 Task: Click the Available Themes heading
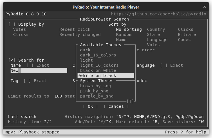click(x=101, y=45)
